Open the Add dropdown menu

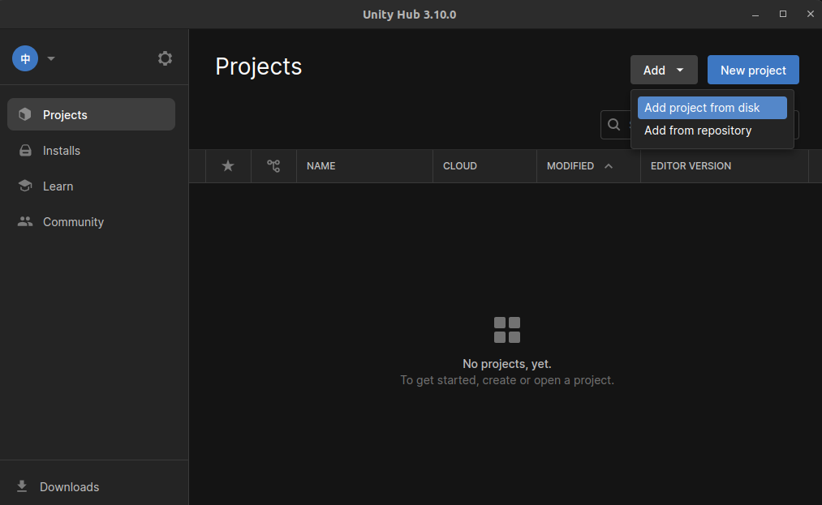click(x=654, y=70)
